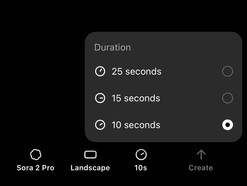The height and width of the screenshot is (186, 247).
Task: Click the Landscape rectangle icon
Action: coord(90,155)
